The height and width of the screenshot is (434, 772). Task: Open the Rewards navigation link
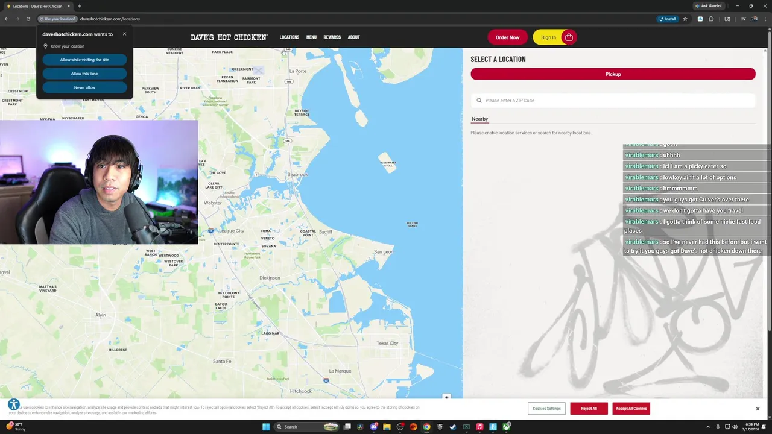point(332,37)
